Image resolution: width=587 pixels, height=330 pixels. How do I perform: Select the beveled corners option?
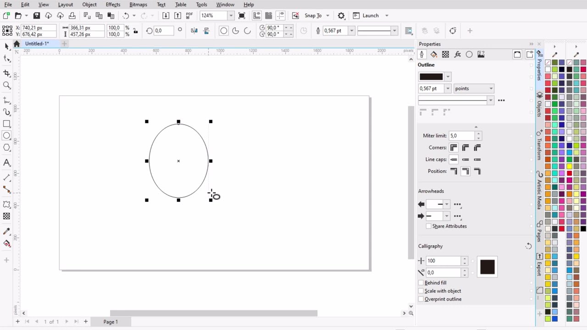pyautogui.click(x=477, y=148)
